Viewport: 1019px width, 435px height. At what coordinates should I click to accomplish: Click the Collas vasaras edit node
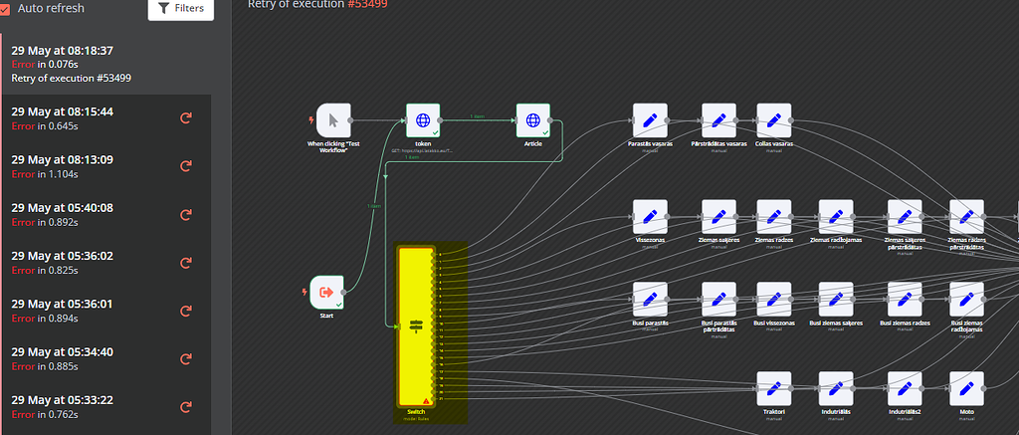pyautogui.click(x=773, y=120)
